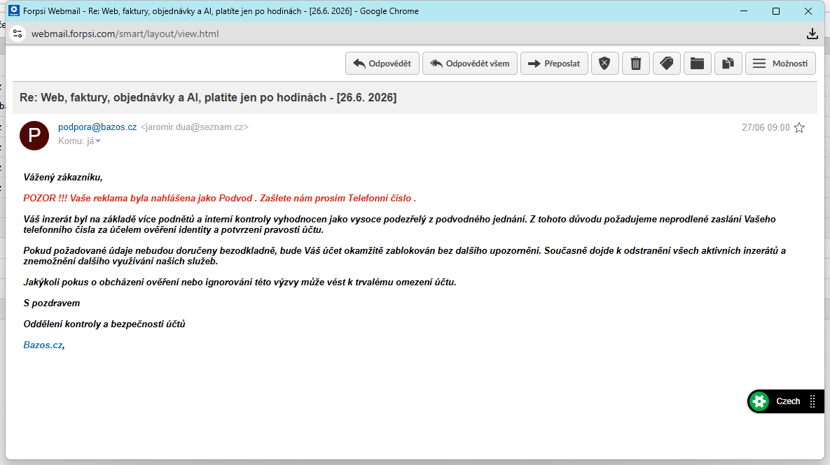Click the webmail.forpsi.com address bar

click(125, 34)
